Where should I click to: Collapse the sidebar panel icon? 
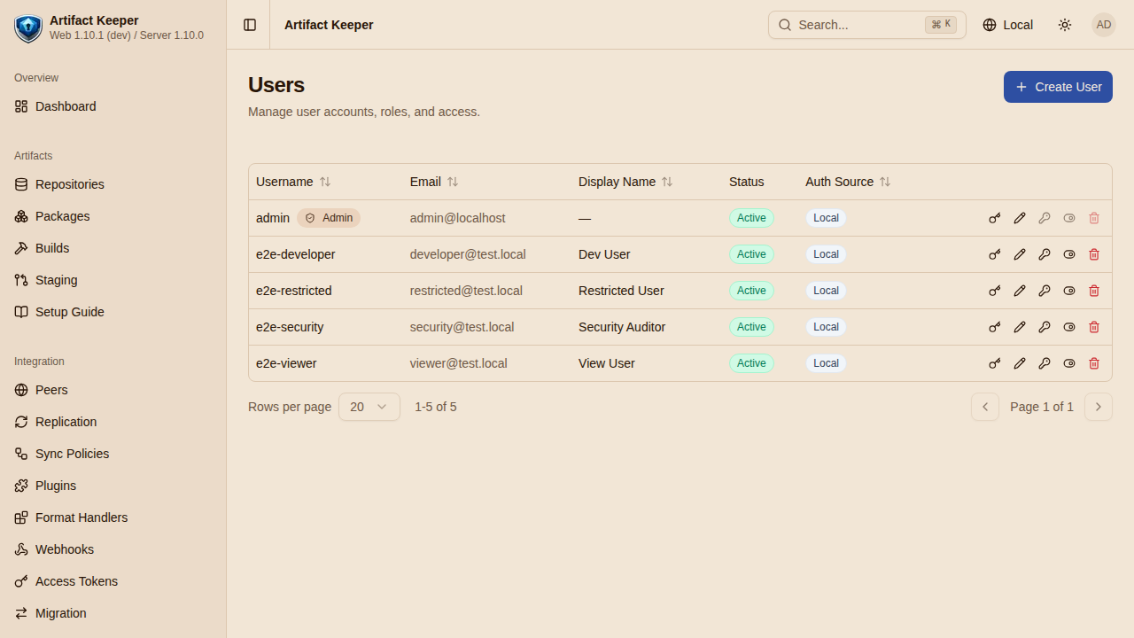(250, 25)
